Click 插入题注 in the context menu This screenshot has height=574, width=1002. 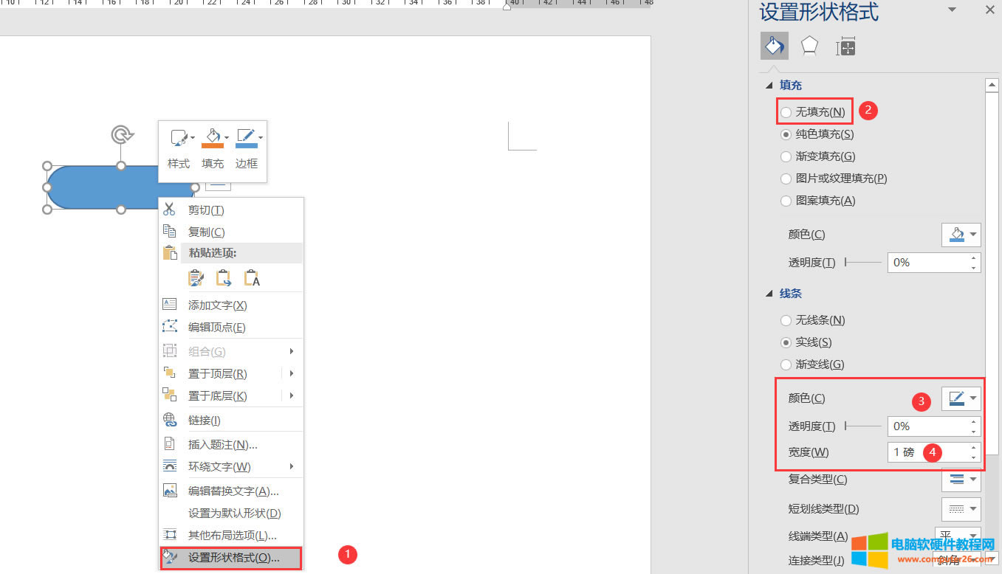coord(222,444)
